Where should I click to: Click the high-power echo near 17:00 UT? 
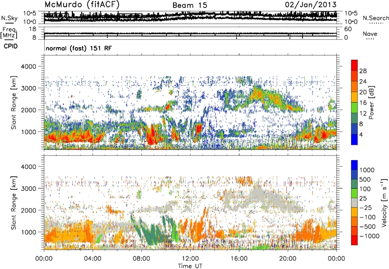click(x=258, y=95)
